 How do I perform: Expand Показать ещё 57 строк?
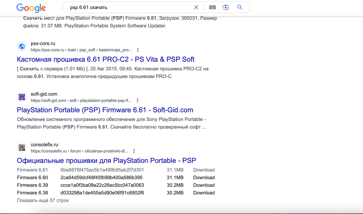(x=43, y=200)
